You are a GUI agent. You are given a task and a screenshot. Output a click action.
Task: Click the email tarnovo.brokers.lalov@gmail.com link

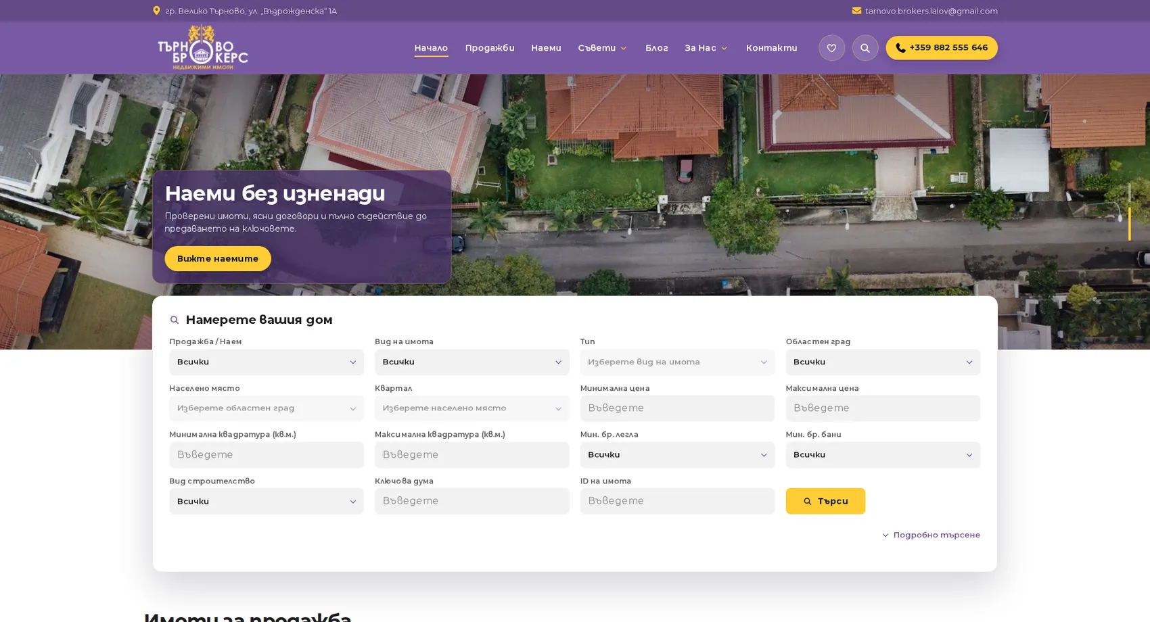(931, 11)
